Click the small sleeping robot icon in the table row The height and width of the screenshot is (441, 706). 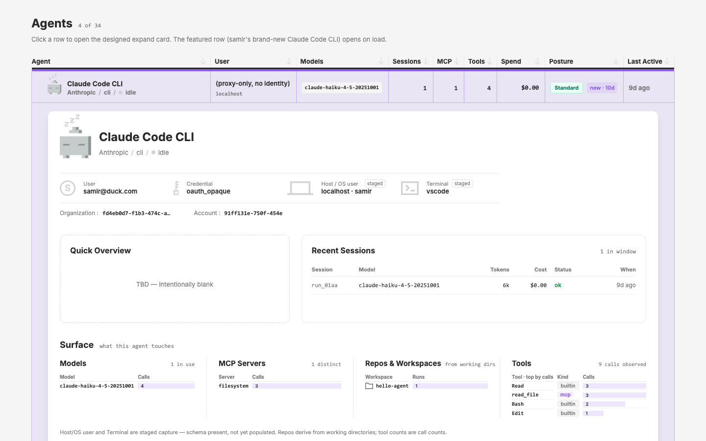point(54,84)
